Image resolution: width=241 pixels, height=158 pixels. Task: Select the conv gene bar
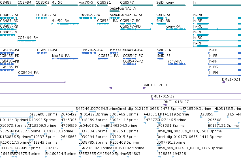click(176, 5)
